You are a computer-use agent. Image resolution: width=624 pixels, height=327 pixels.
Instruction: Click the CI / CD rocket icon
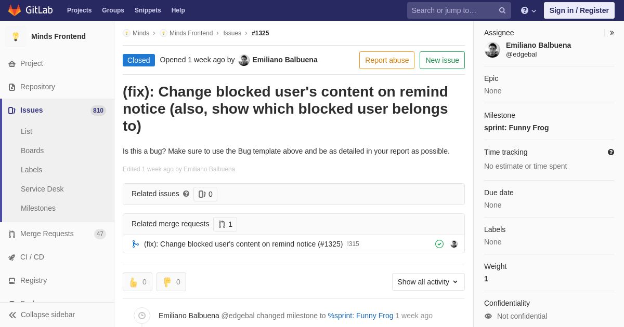tap(12, 257)
